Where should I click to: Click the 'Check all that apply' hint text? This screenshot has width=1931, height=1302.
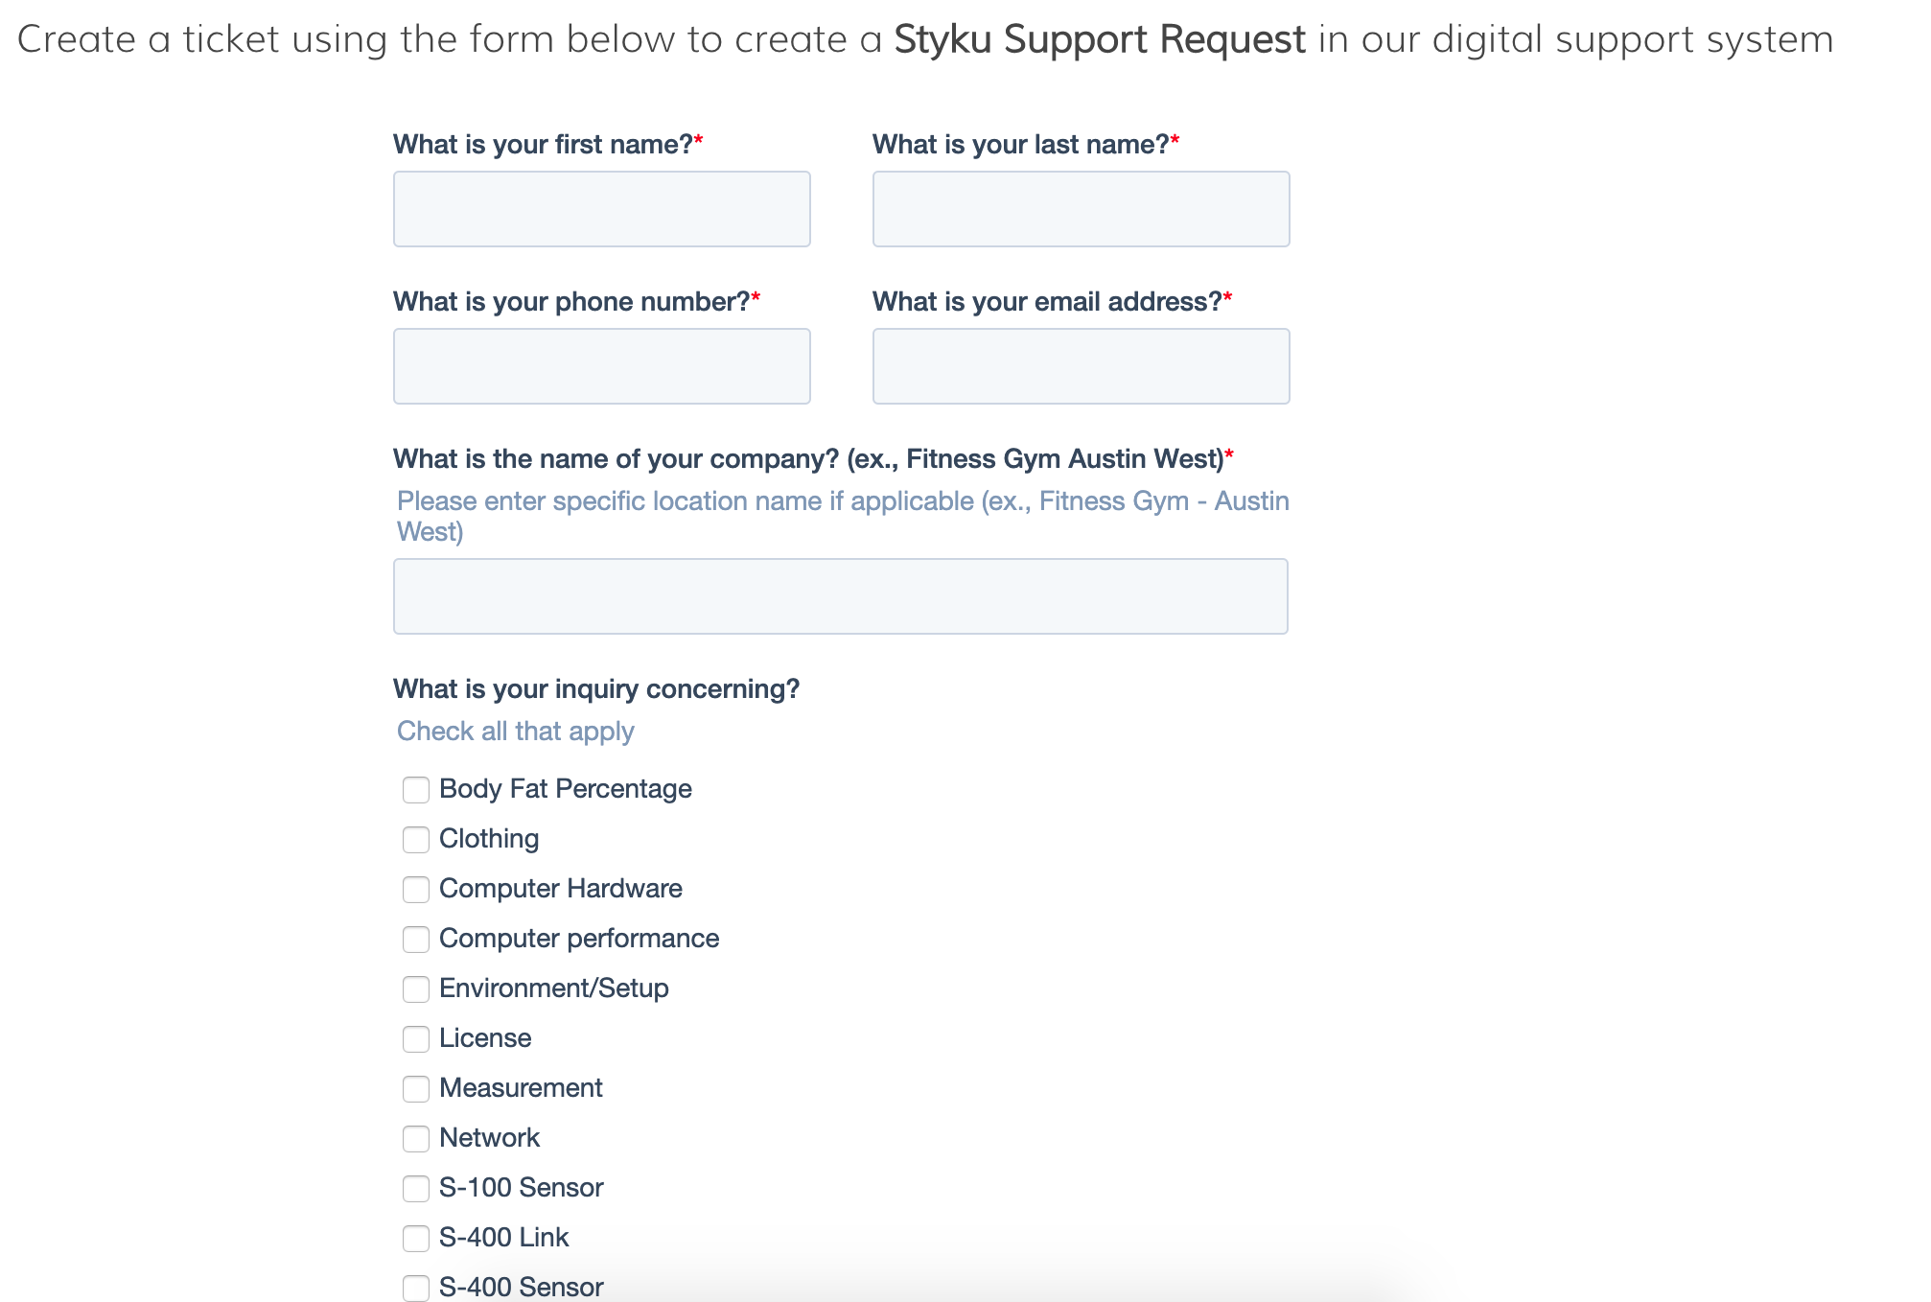click(x=516, y=732)
